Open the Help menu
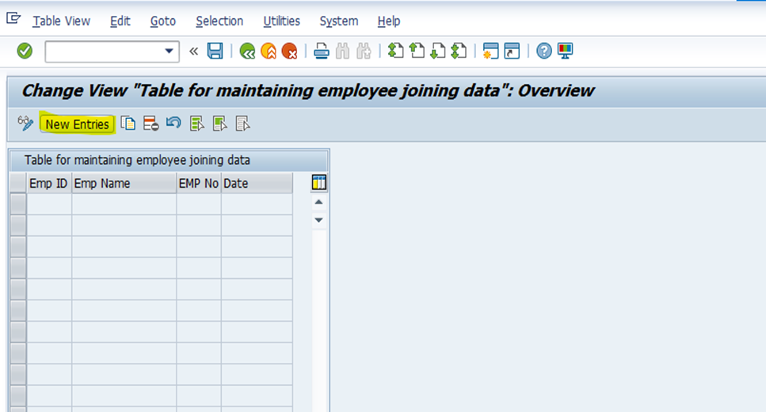 pyautogui.click(x=389, y=21)
